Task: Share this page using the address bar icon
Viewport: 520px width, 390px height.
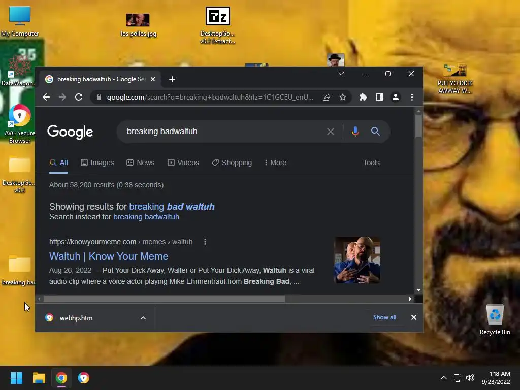Action: (x=327, y=97)
